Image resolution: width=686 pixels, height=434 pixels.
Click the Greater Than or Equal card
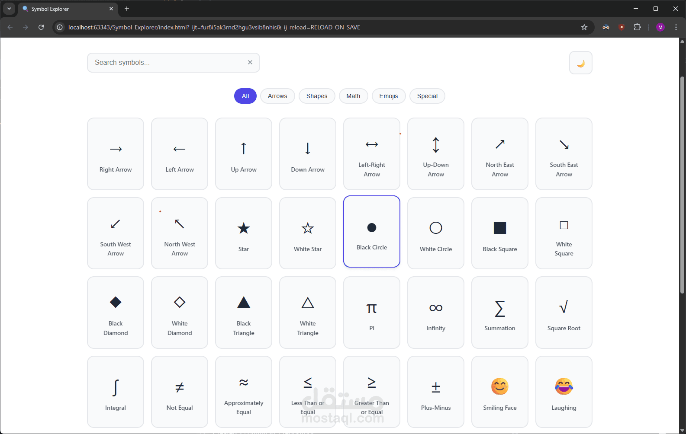point(372,392)
